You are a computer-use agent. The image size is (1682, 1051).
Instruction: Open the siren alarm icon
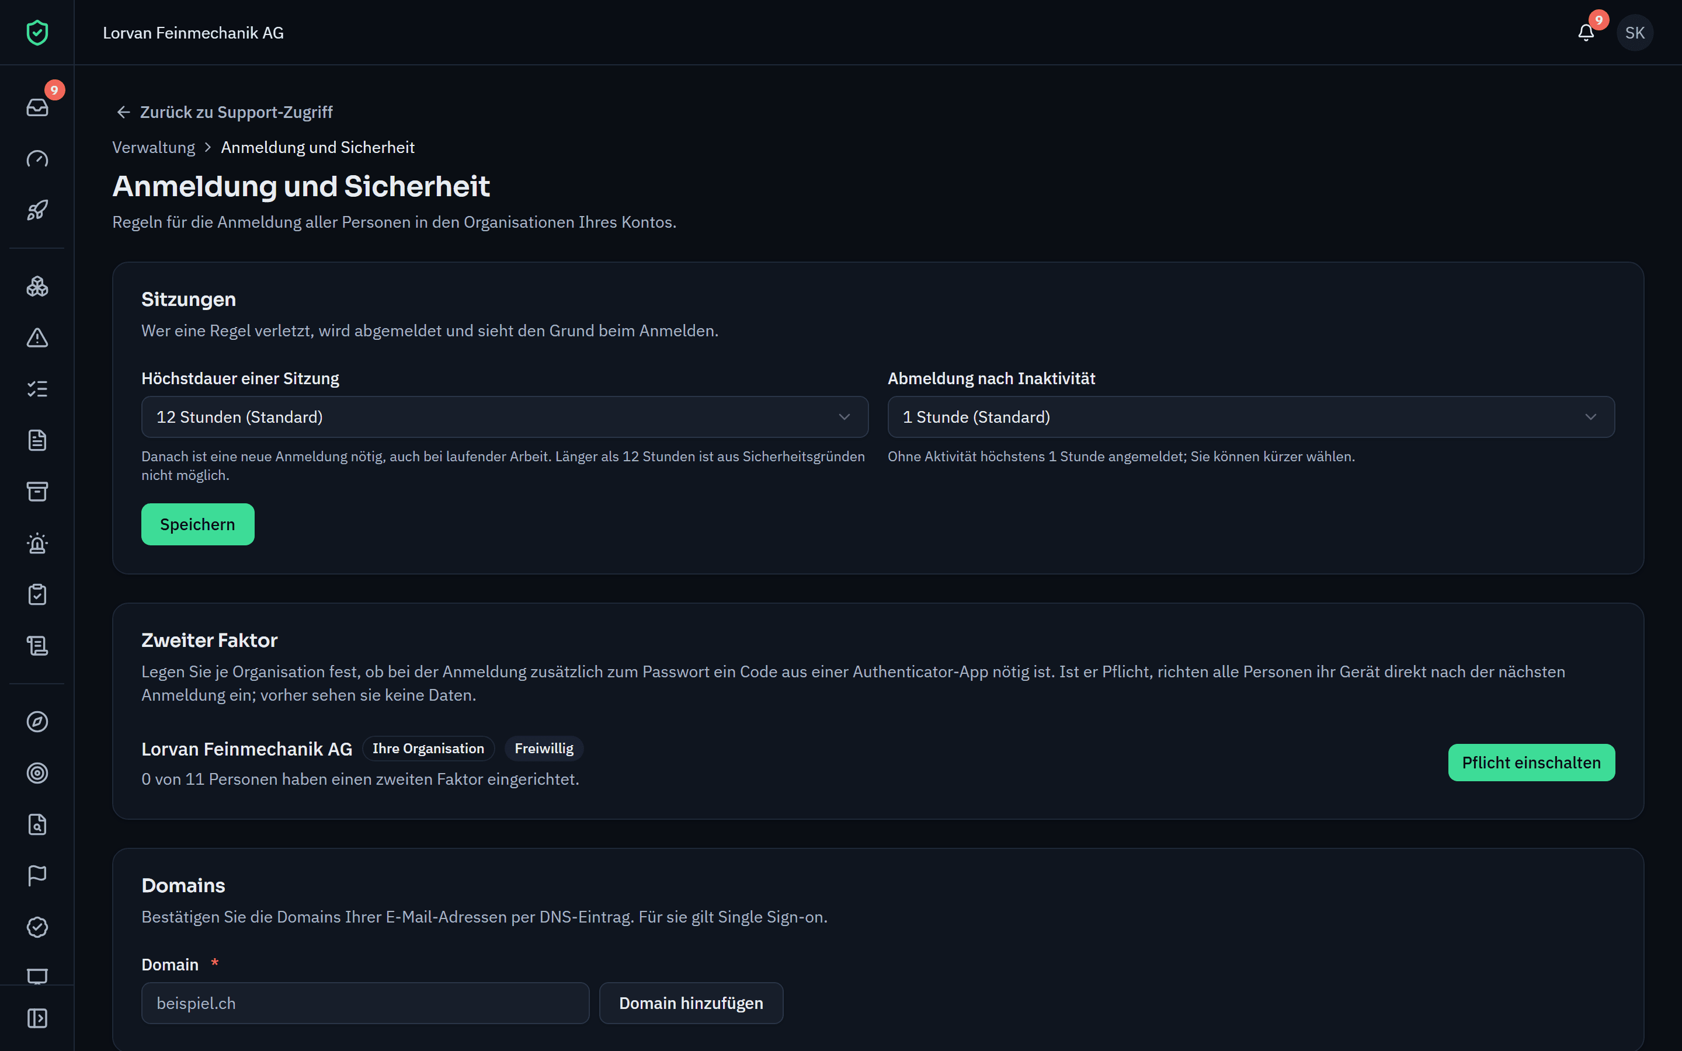tap(37, 544)
